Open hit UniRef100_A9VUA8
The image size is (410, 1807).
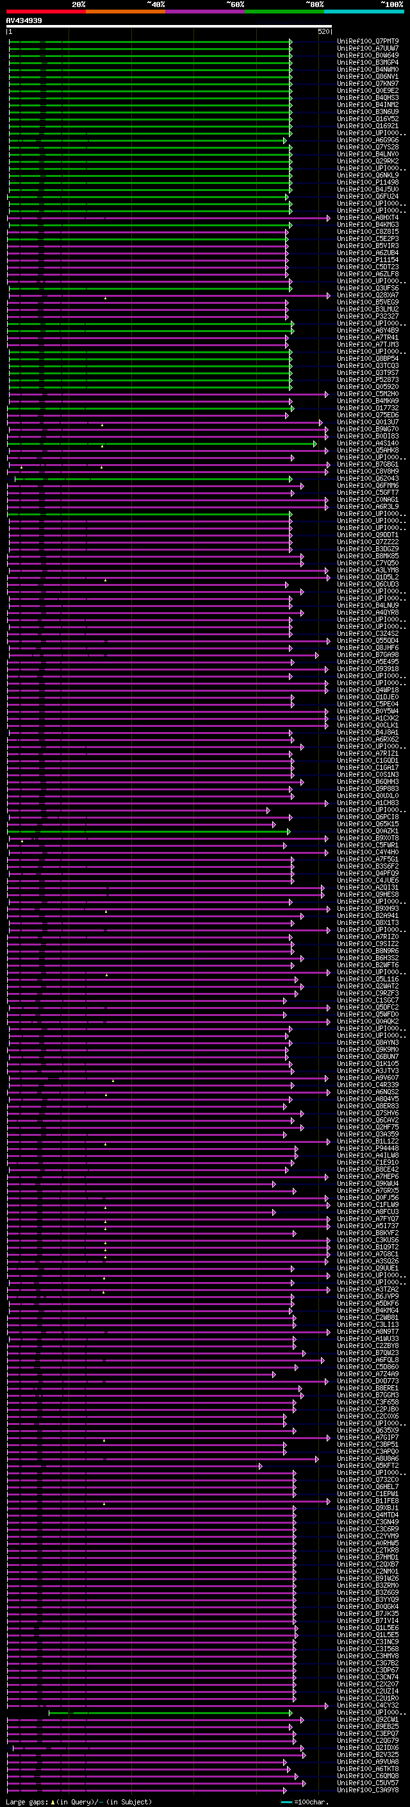[368, 1761]
